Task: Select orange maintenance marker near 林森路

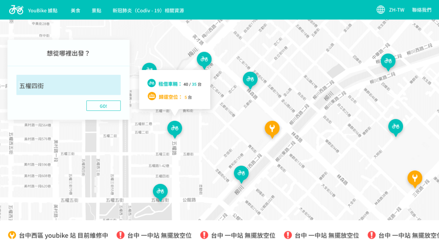Action: (272, 129)
